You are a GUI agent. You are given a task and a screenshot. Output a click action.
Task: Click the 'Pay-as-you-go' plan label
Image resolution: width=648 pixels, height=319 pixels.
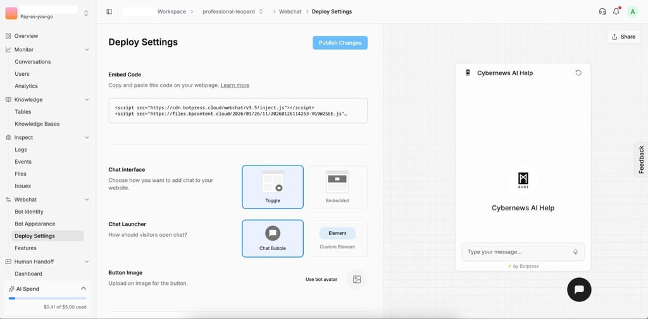click(36, 17)
